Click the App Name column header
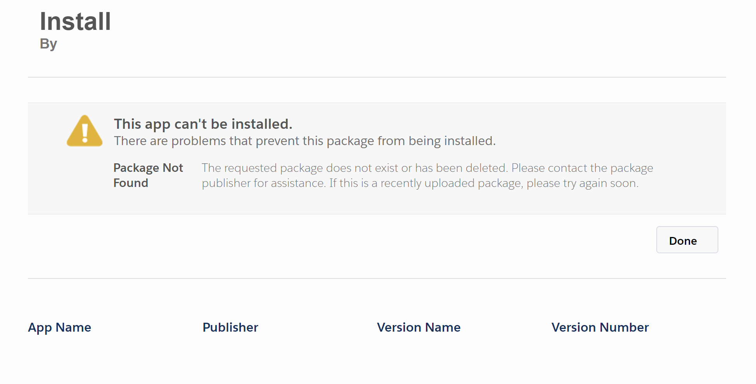The image size is (756, 384). 59,327
